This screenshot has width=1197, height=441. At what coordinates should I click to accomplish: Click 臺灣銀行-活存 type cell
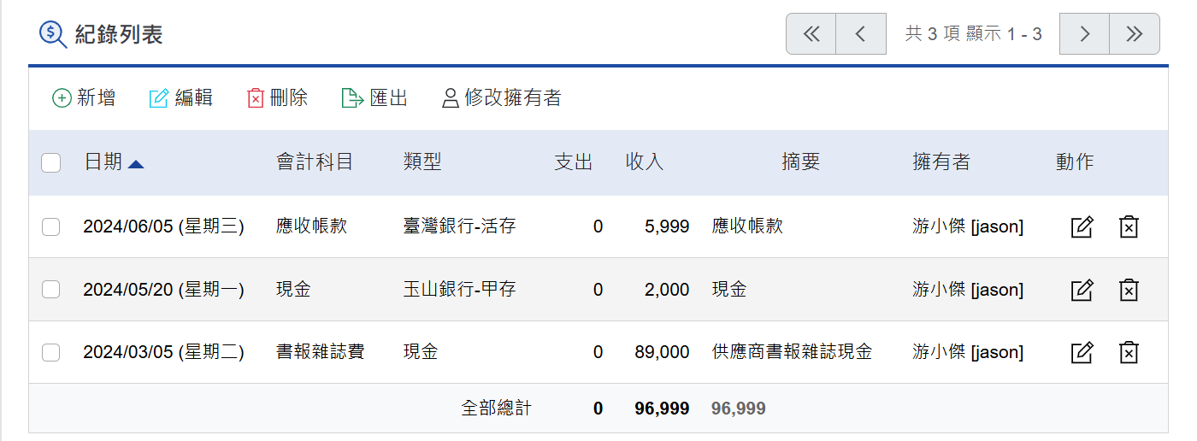(x=460, y=226)
